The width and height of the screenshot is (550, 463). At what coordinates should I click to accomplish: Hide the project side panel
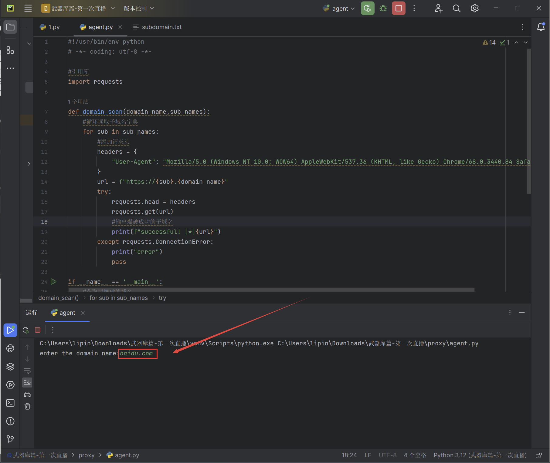pyautogui.click(x=24, y=27)
